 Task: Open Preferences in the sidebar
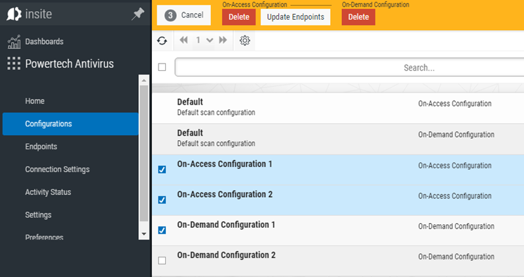[44, 237]
